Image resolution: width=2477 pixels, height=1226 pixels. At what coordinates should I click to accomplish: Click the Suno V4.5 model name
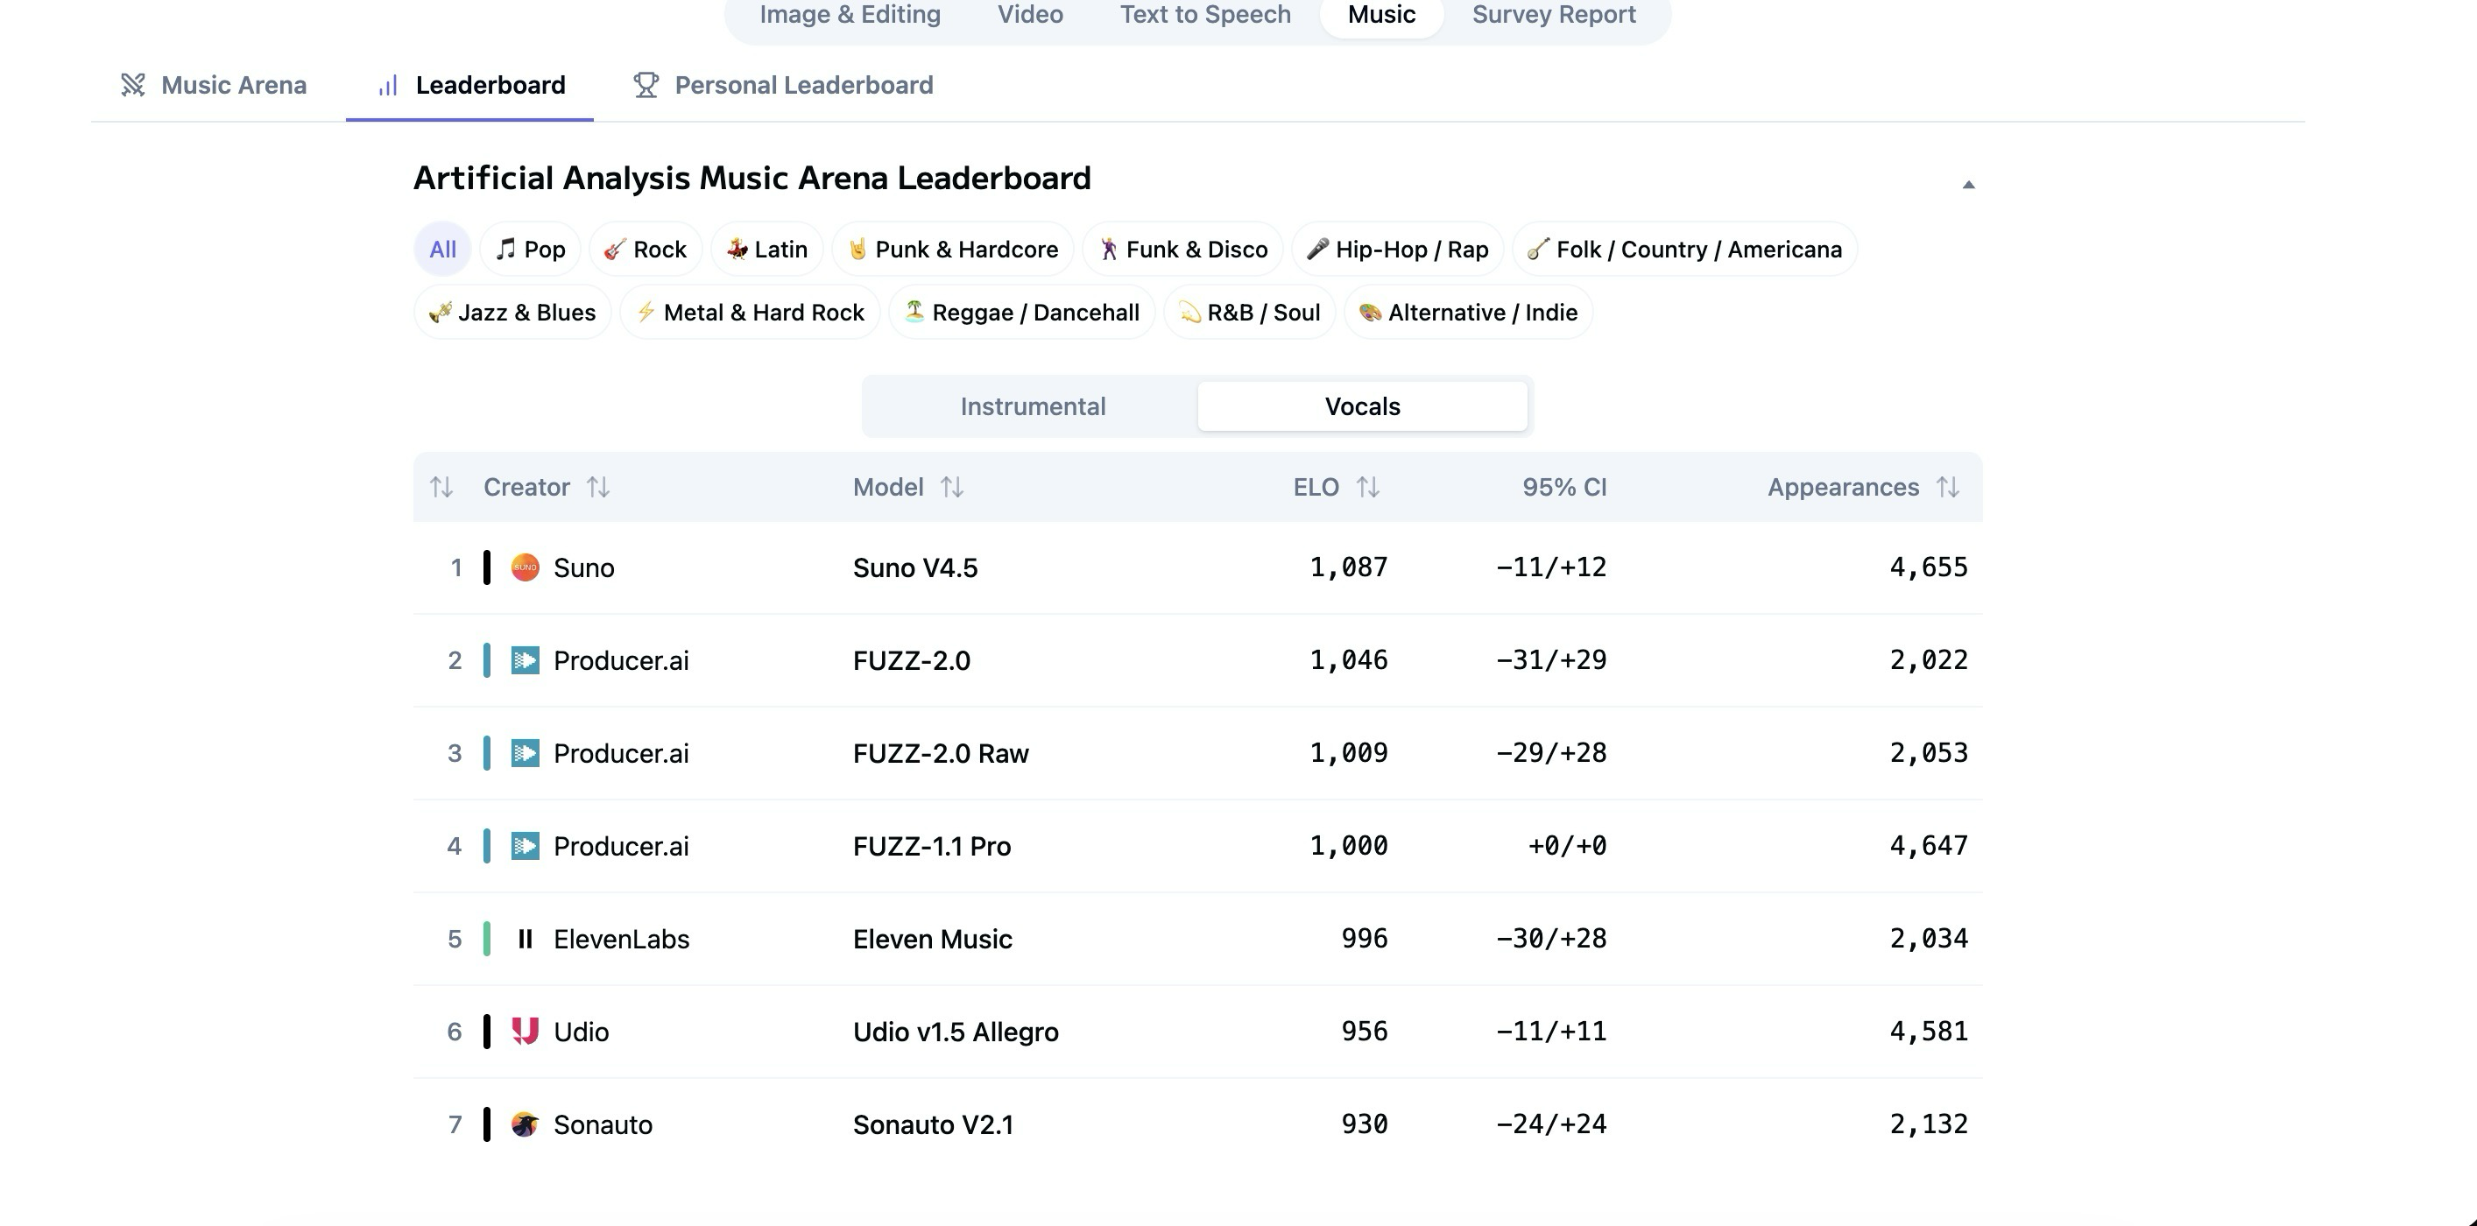[x=914, y=567]
